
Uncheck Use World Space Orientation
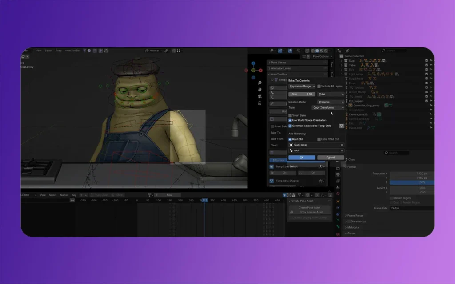coord(290,120)
